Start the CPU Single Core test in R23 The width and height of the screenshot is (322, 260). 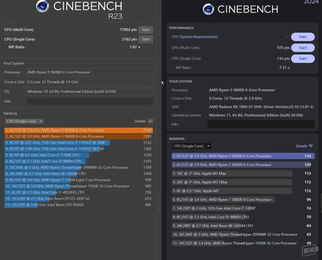pyautogui.click(x=146, y=39)
